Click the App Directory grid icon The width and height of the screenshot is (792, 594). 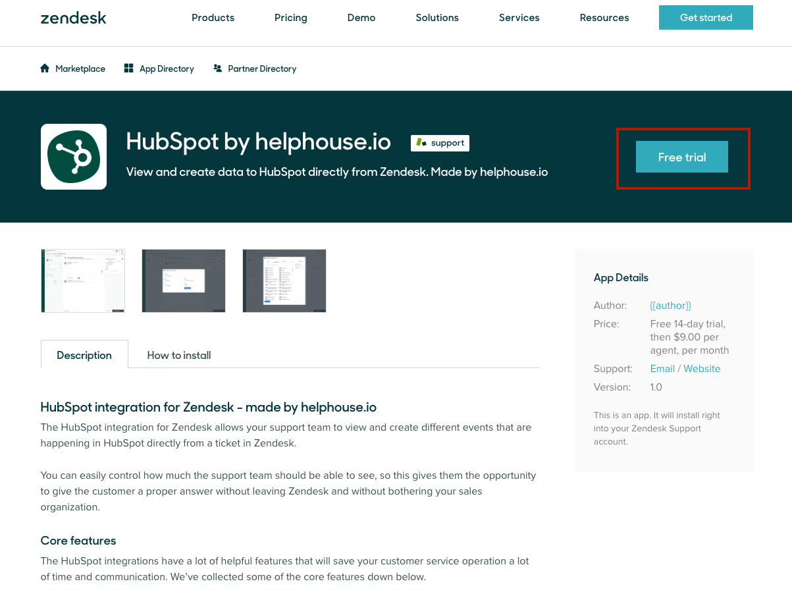(129, 68)
